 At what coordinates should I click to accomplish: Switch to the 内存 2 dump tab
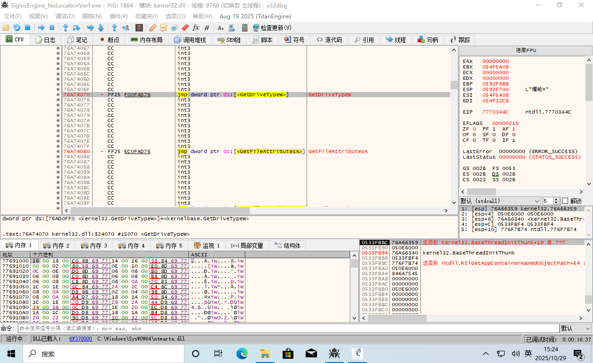(56, 246)
